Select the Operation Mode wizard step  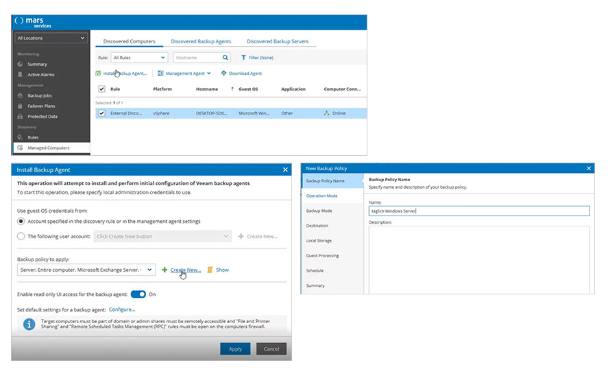pos(321,196)
